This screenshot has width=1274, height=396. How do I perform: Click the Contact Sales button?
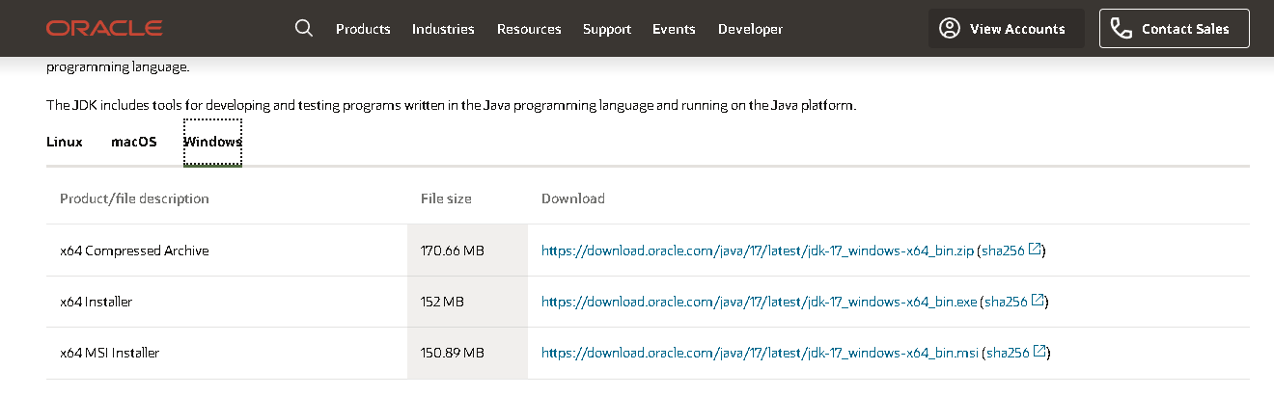point(1174,29)
